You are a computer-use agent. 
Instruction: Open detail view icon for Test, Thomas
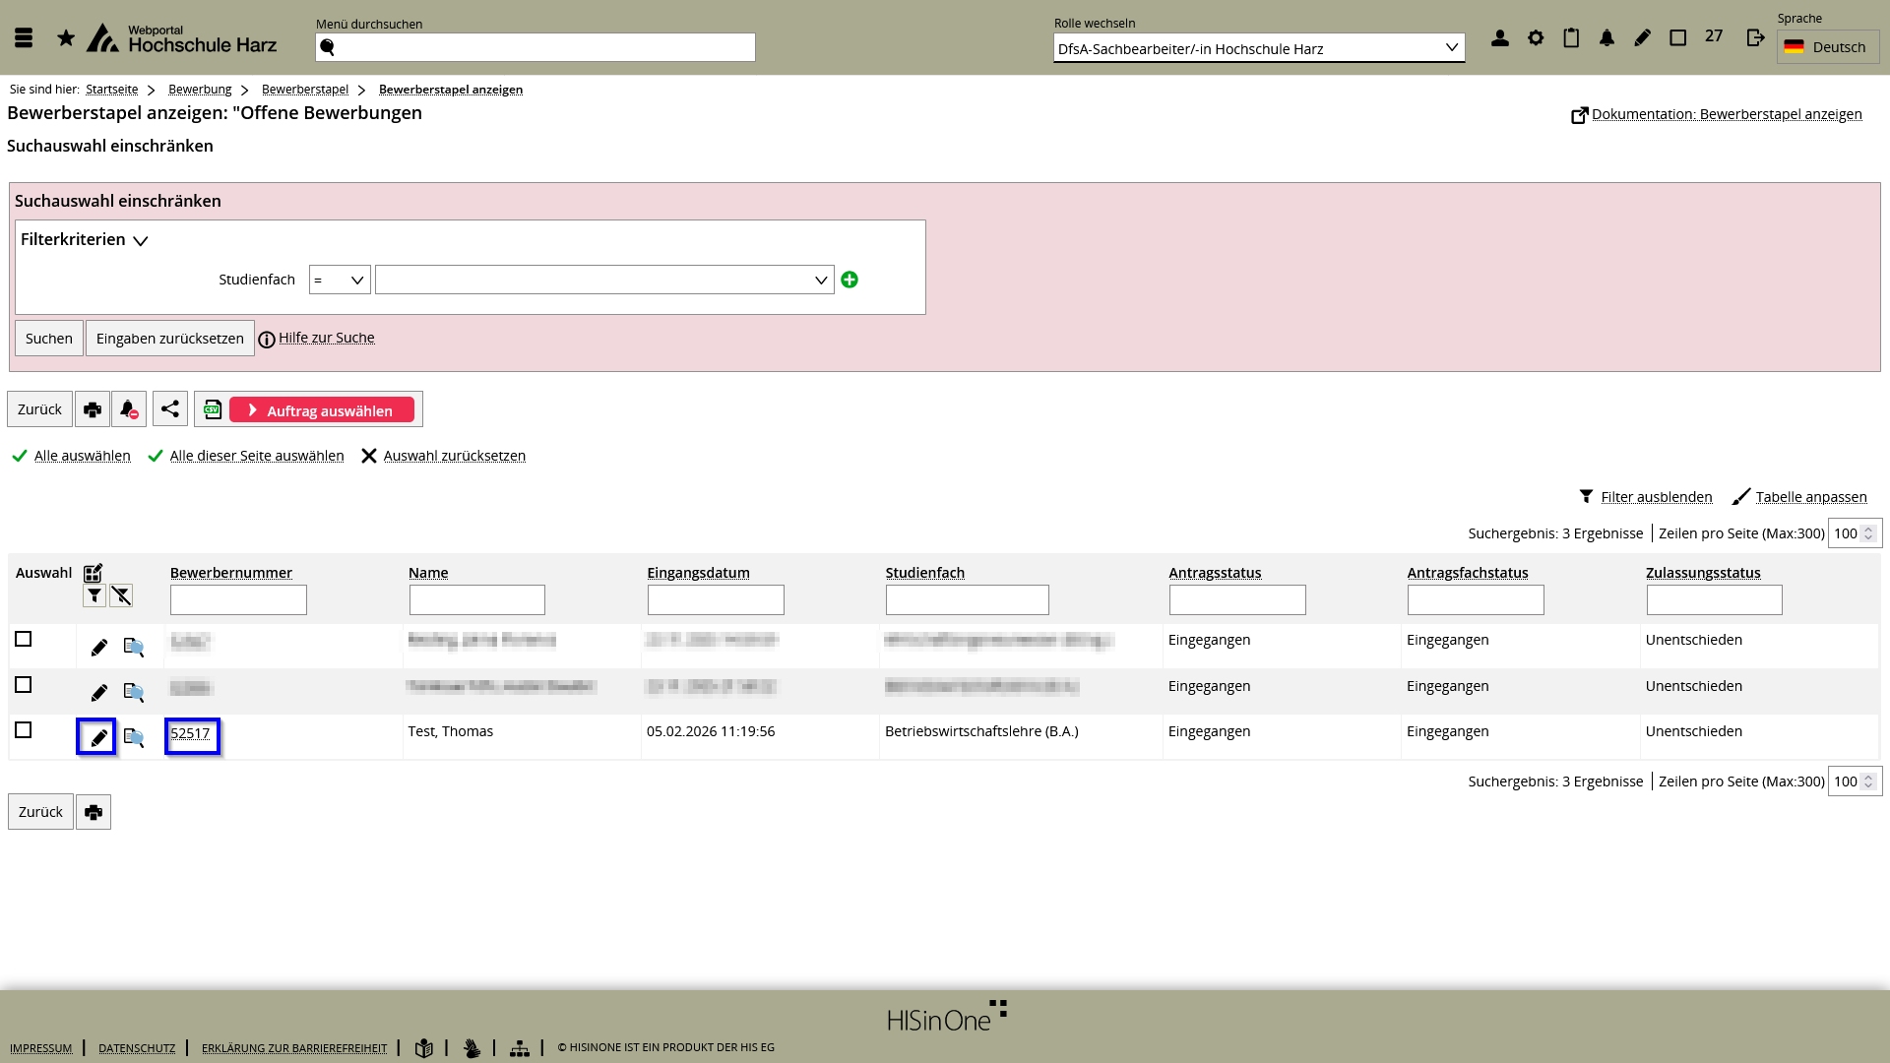click(x=134, y=737)
